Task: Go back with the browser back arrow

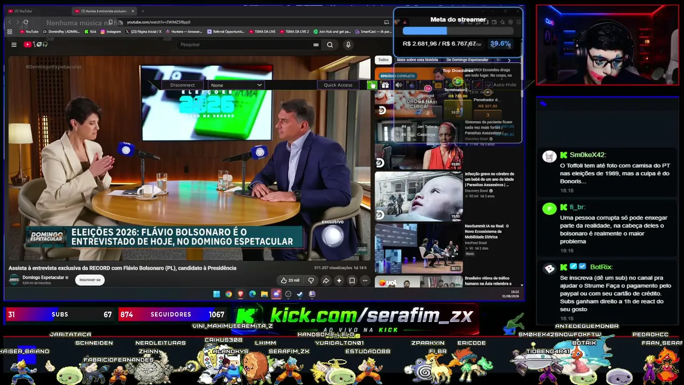Action: 10,22
